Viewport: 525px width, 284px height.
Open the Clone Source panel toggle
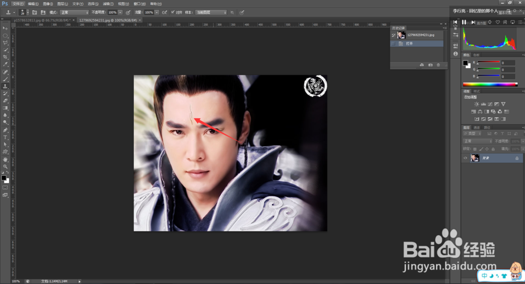click(43, 13)
